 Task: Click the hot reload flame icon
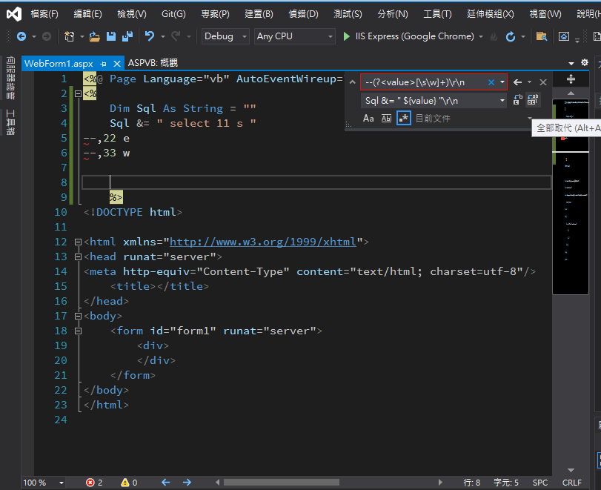(494, 36)
